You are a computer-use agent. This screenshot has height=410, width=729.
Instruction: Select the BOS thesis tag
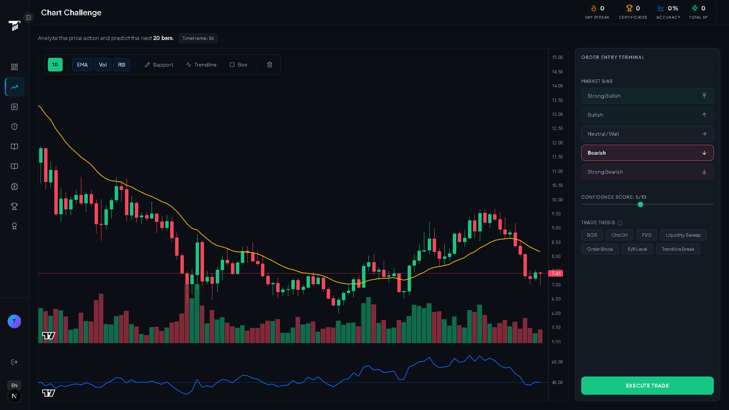[x=592, y=235]
